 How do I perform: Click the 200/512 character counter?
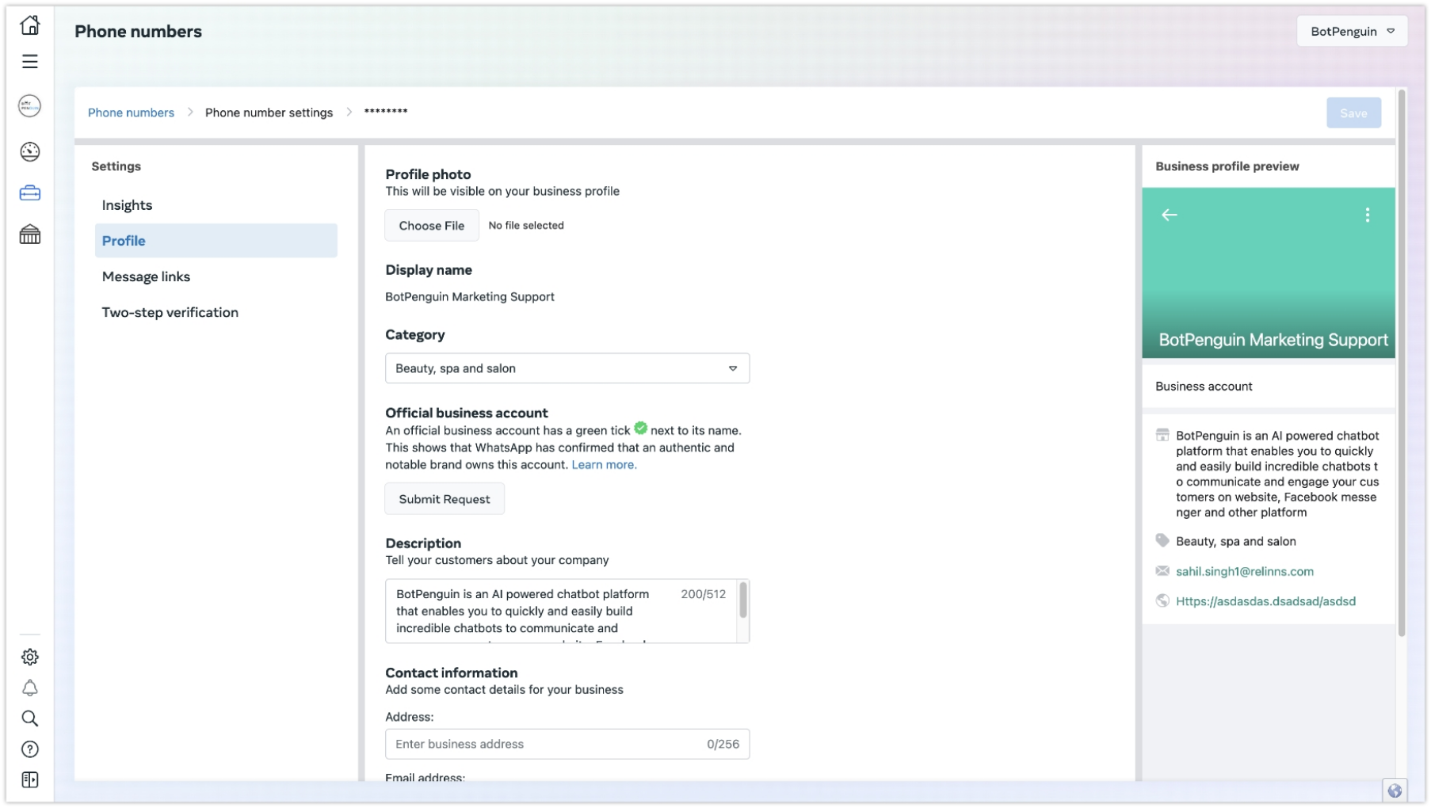click(x=703, y=594)
